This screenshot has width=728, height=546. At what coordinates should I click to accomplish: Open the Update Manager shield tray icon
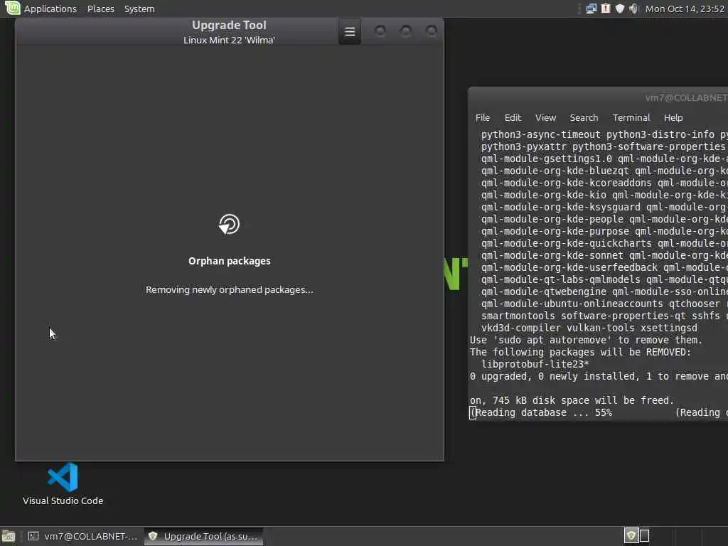point(620,9)
